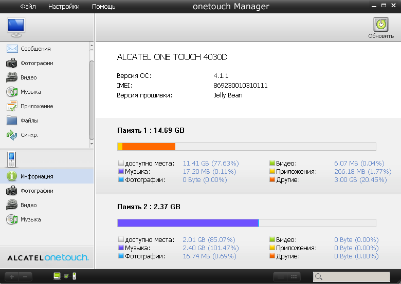The height and width of the screenshot is (284, 401).
Task: Switch to list view icon
Action: pos(281,277)
